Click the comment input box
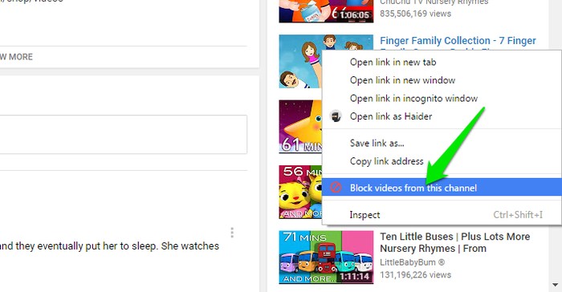Image resolution: width=562 pixels, height=292 pixels. pyautogui.click(x=124, y=134)
